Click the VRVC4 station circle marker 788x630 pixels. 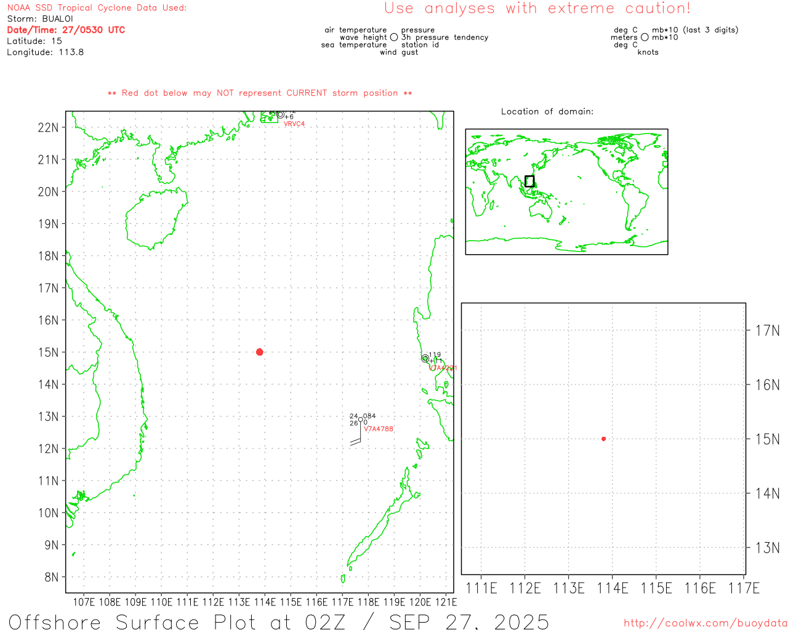281,114
